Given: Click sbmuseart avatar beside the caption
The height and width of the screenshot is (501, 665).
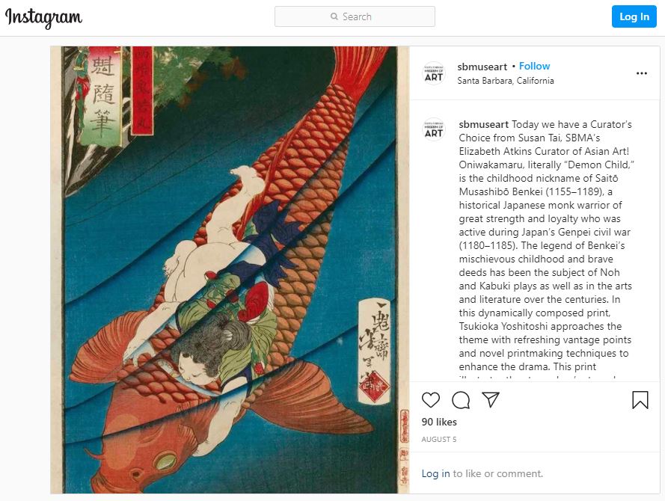Looking at the screenshot, I should point(434,129).
